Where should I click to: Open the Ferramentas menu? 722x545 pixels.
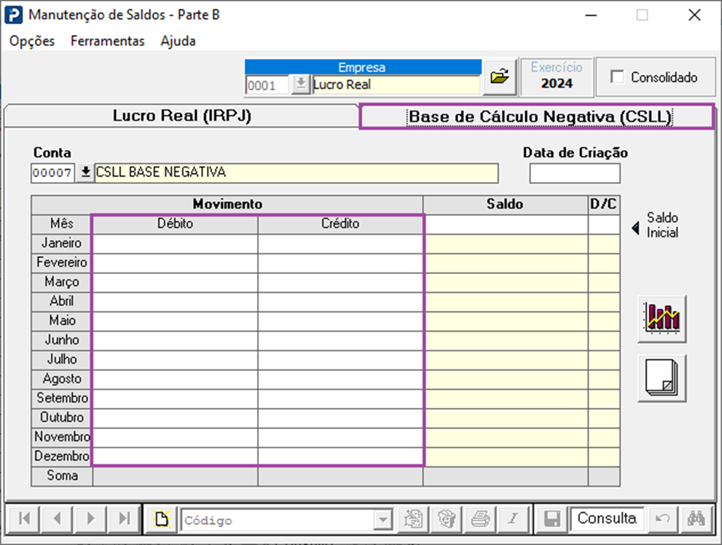point(107,41)
